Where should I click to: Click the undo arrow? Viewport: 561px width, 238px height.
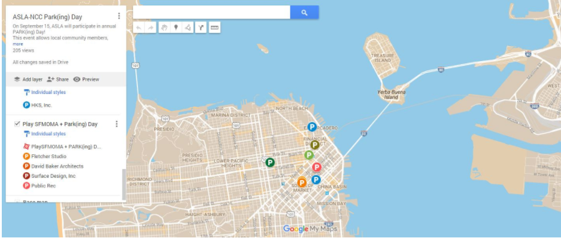[x=139, y=28]
